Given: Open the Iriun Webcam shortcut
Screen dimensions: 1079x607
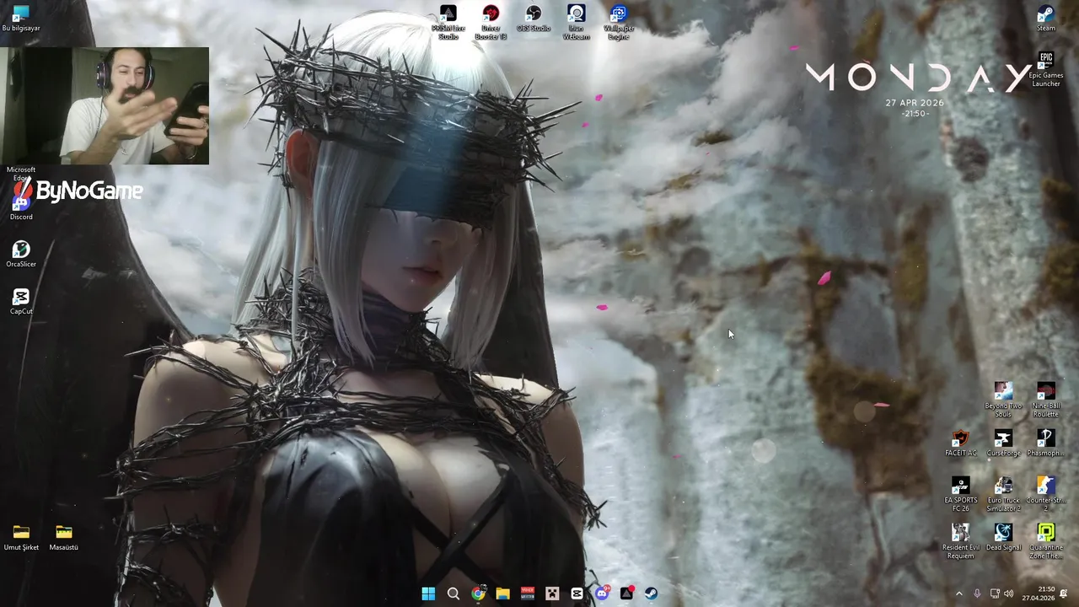Looking at the screenshot, I should pos(577,22).
